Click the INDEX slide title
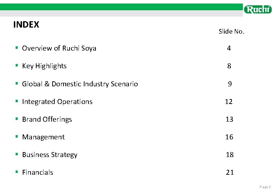 coord(26,25)
